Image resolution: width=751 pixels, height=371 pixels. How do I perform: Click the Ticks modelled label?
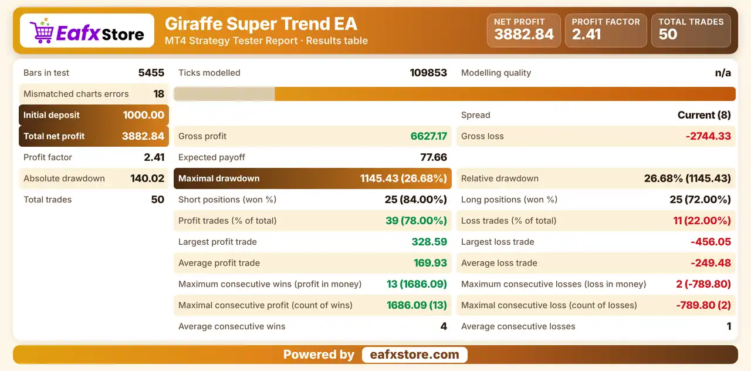point(209,73)
